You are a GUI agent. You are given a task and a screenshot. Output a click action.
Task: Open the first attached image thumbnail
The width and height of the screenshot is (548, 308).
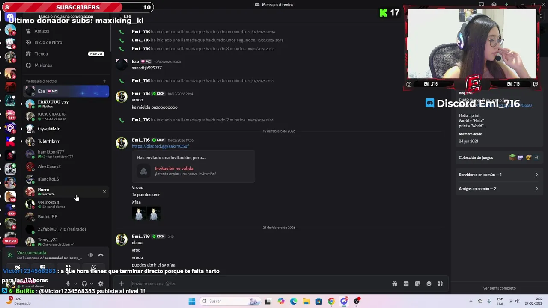(x=139, y=213)
